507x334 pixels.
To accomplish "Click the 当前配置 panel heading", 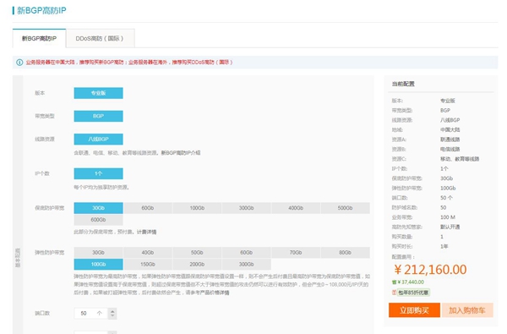I will point(403,84).
